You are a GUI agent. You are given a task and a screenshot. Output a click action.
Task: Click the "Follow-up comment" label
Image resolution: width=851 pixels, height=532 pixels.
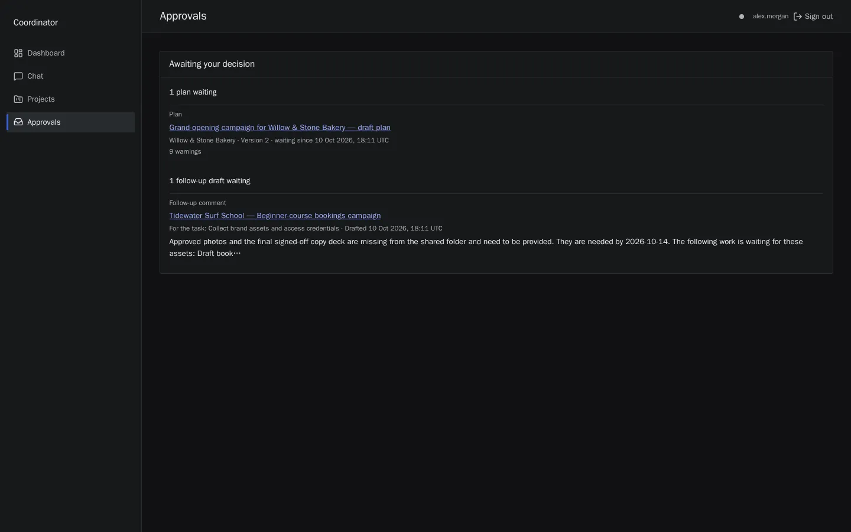(x=197, y=203)
